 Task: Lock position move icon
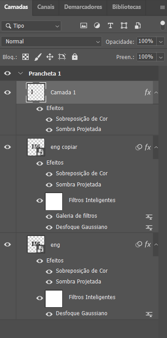click(x=50, y=57)
